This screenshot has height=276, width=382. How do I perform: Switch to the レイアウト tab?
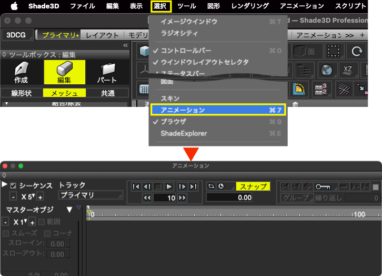pyautogui.click(x=102, y=35)
